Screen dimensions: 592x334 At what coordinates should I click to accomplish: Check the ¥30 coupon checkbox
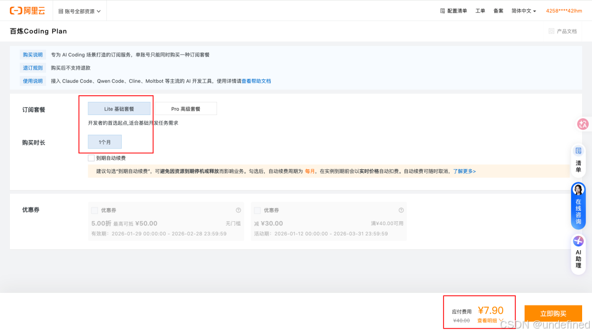pos(257,210)
